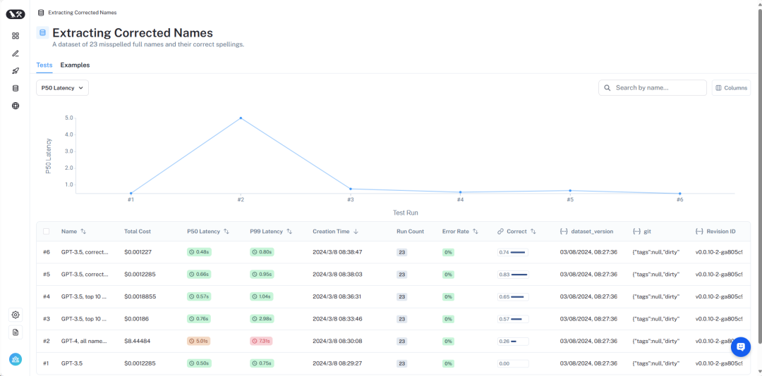Screen dimensions: 762x376
Task: Click the Correct score bar showing 0.83
Action: 519,274
